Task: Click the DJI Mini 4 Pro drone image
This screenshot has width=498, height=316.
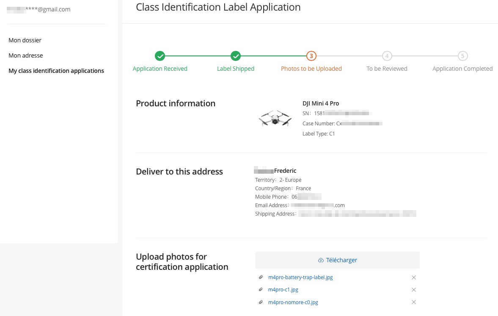Action: pos(275,118)
